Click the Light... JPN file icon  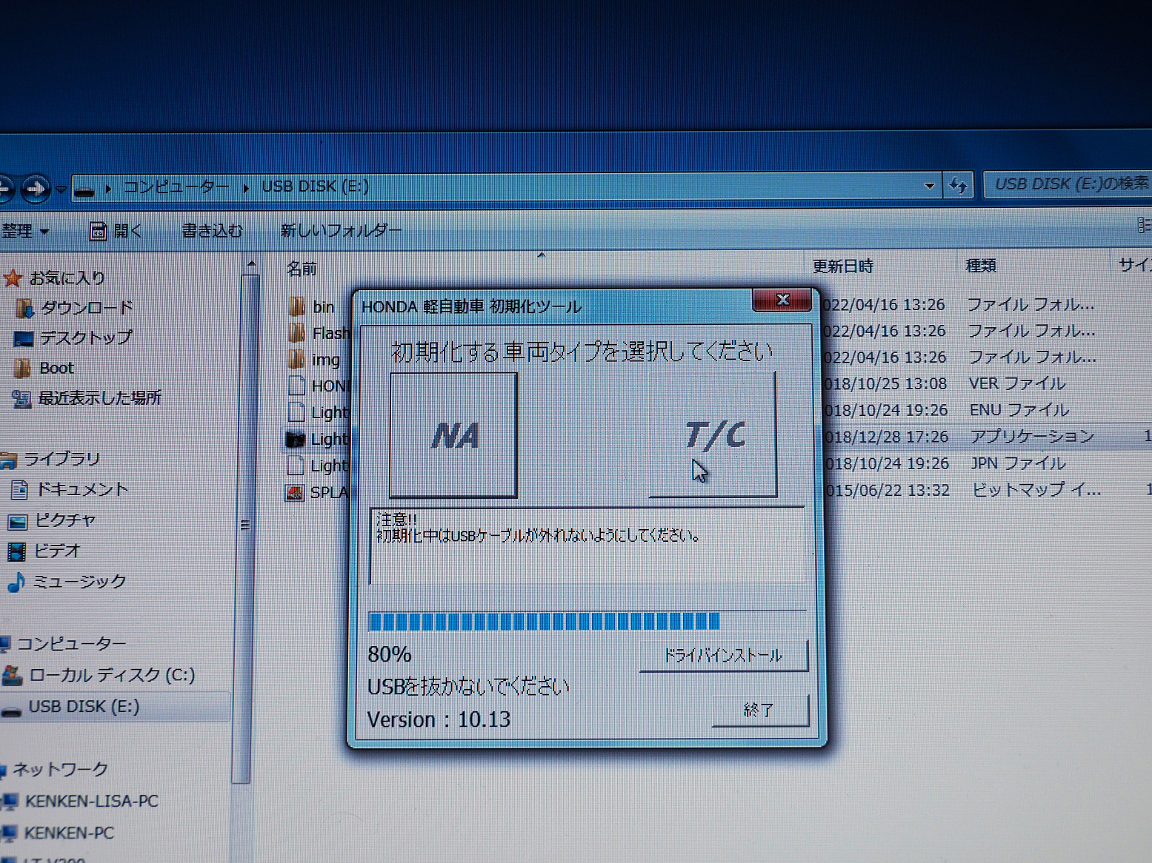click(x=296, y=466)
